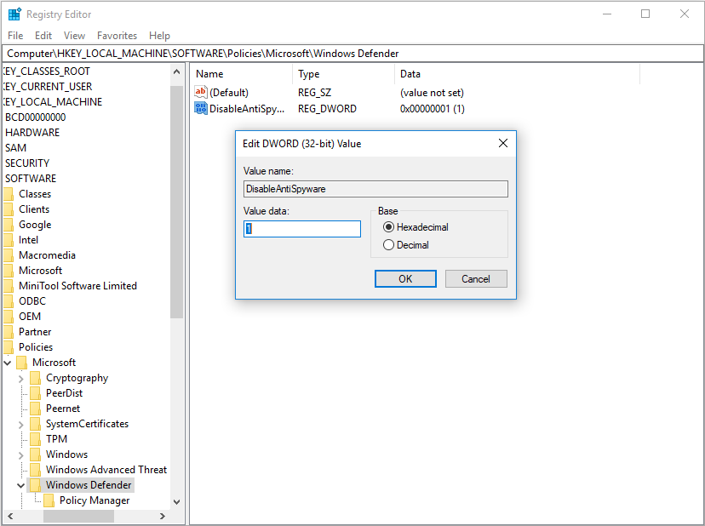Click the tree scroll right arrow

click(x=163, y=516)
